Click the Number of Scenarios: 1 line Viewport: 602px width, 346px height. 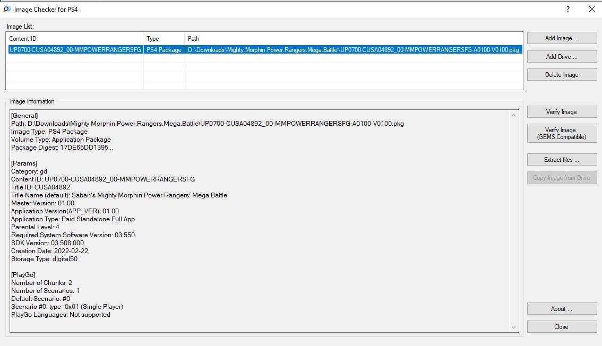[45, 291]
